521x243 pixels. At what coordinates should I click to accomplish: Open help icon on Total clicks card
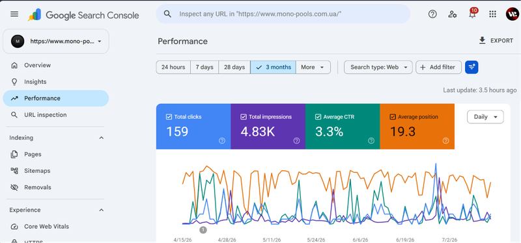(222, 141)
